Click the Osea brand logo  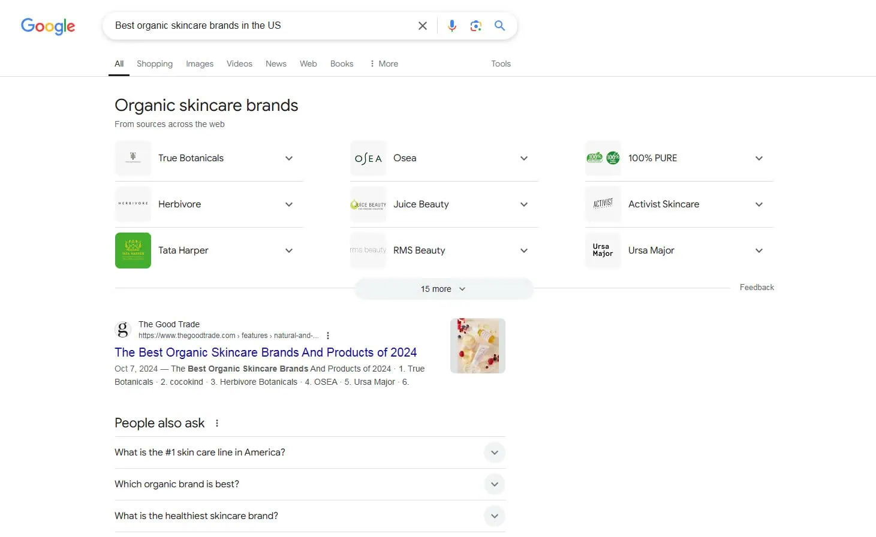pyautogui.click(x=368, y=158)
